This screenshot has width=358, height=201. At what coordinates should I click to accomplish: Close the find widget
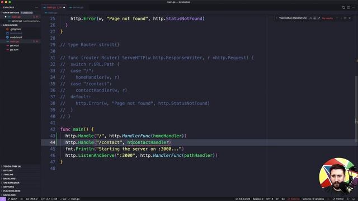pyautogui.click(x=350, y=18)
